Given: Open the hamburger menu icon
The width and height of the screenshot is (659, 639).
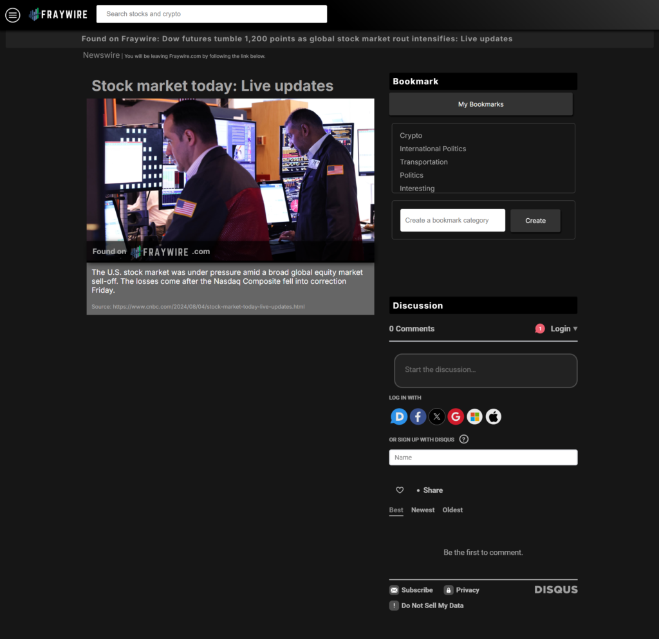Looking at the screenshot, I should tap(13, 15).
